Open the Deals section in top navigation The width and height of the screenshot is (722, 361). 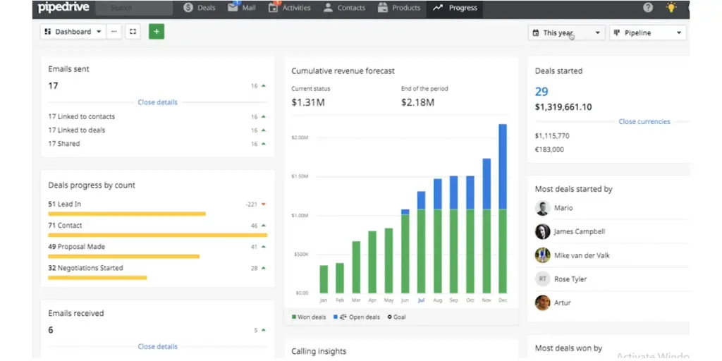click(x=199, y=8)
